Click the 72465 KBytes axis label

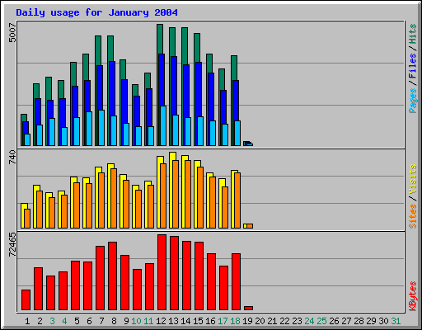12,244
